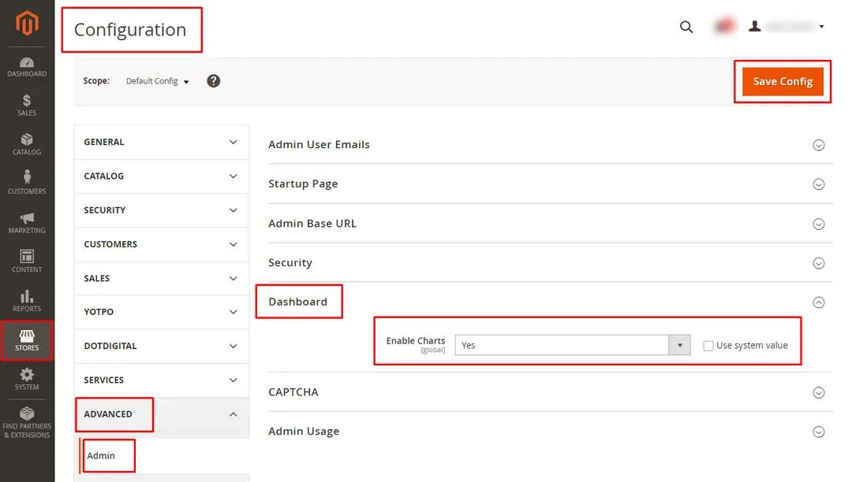Collapse the Dashboard configuration section

click(x=818, y=302)
